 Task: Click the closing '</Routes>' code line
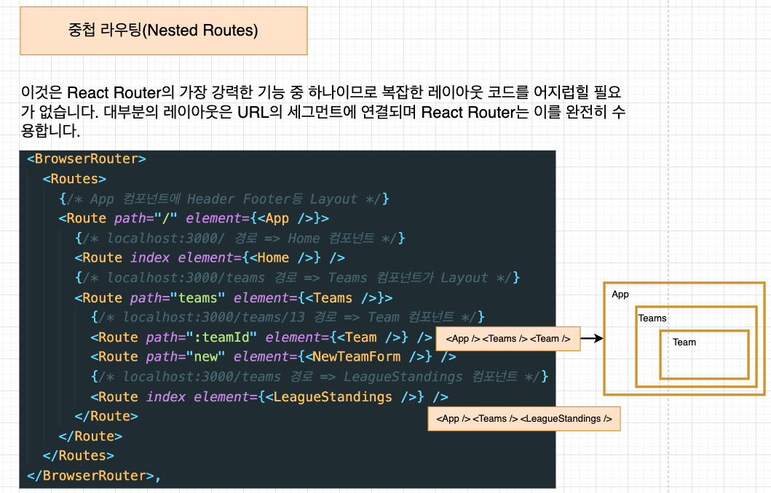pyautogui.click(x=78, y=456)
